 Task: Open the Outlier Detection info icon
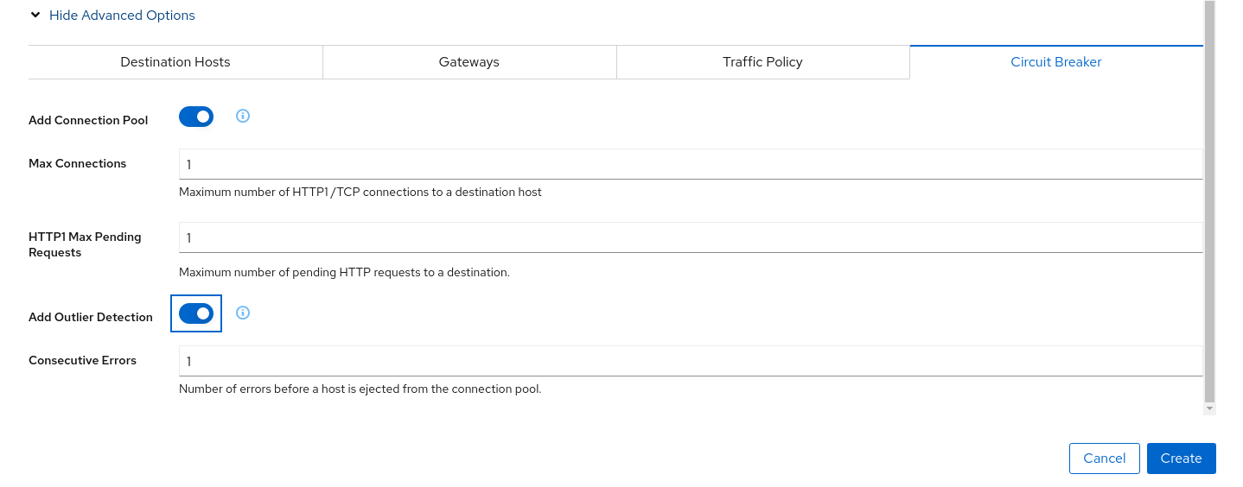click(x=243, y=313)
